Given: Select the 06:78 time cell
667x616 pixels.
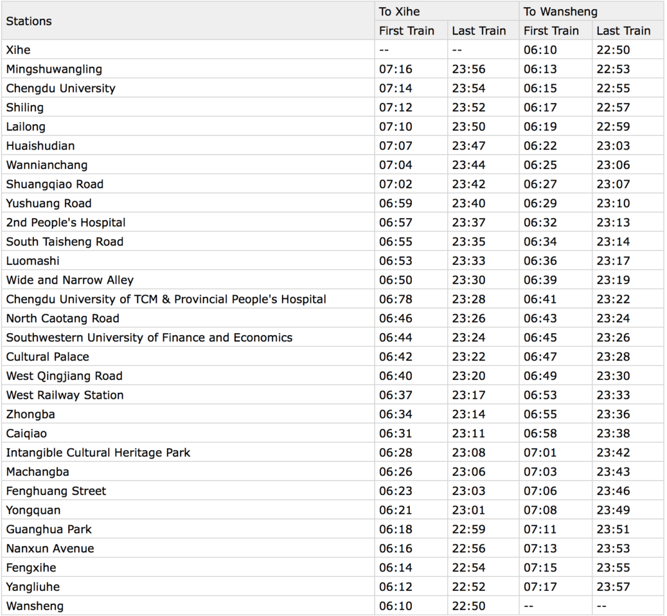Looking at the screenshot, I should 396,299.
